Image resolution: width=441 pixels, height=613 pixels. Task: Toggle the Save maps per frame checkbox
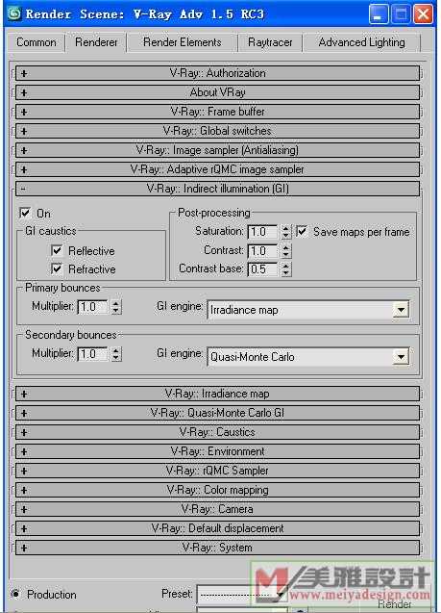pyautogui.click(x=302, y=231)
